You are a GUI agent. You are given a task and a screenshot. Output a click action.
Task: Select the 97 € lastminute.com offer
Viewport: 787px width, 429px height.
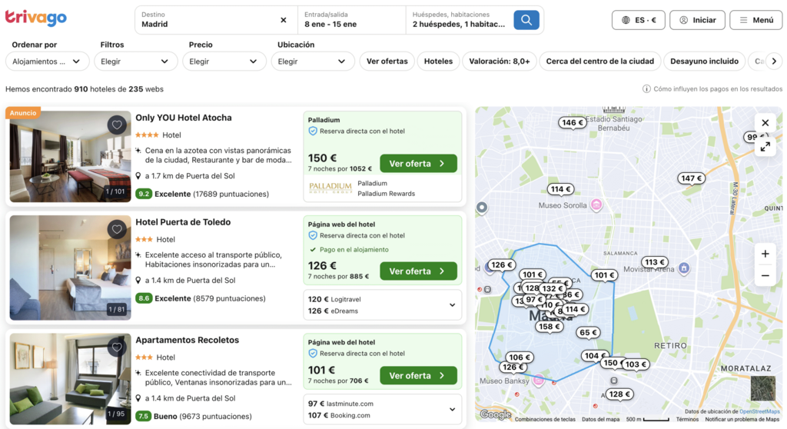tap(340, 404)
